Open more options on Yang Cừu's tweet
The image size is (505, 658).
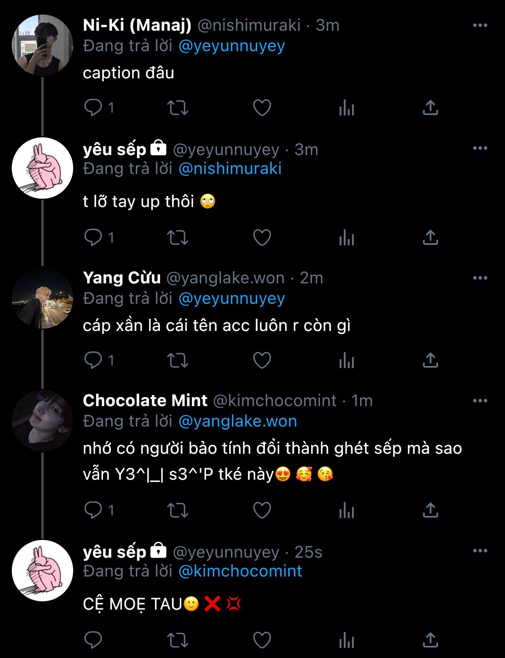[x=480, y=278]
